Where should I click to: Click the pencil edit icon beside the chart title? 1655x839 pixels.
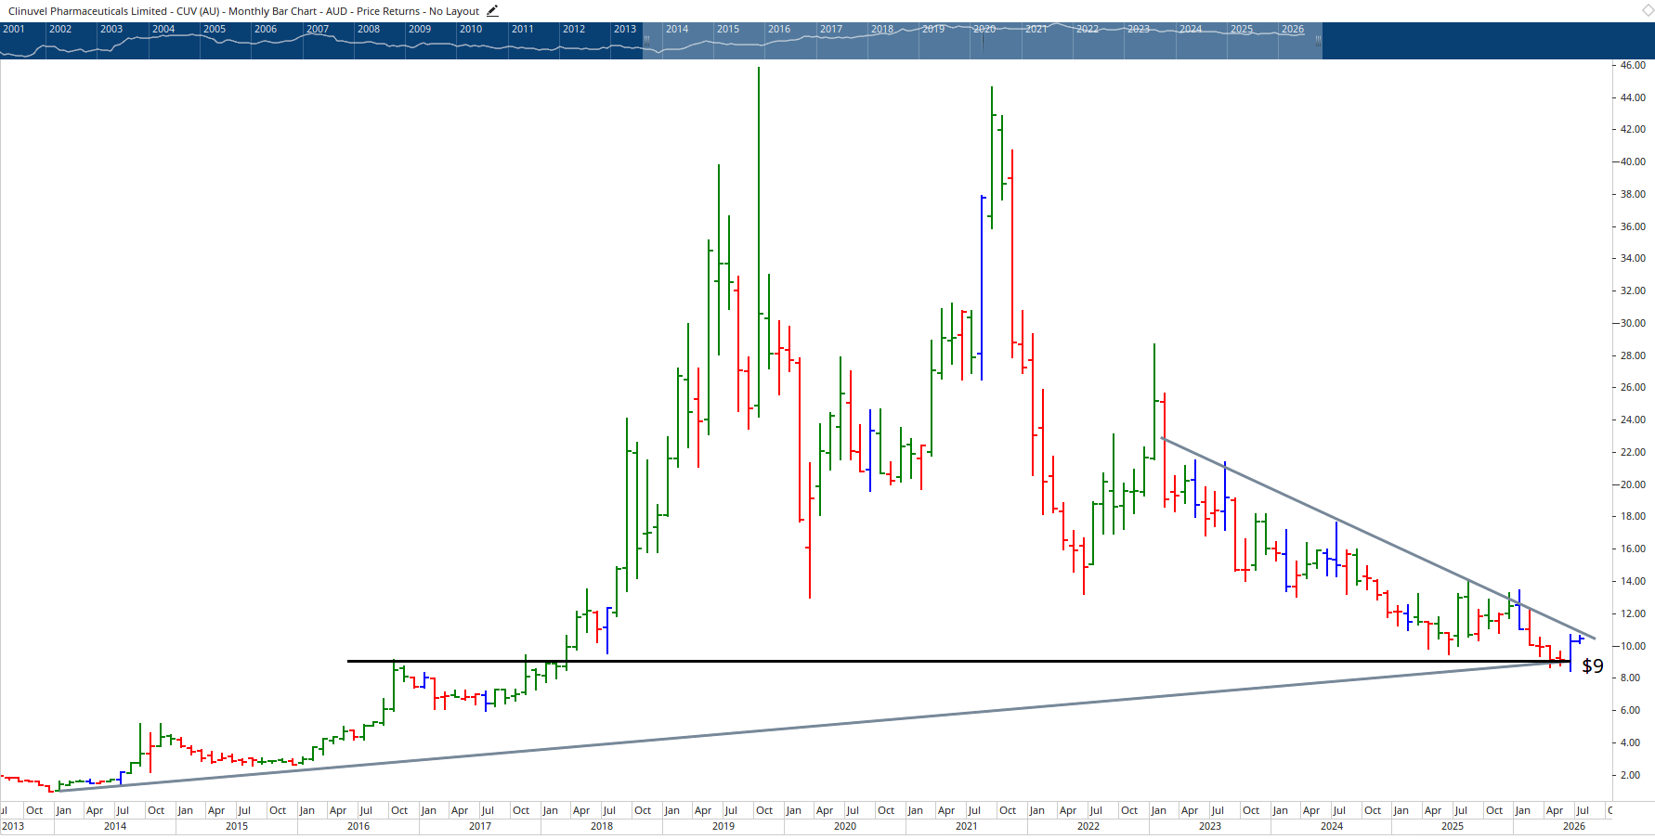pos(492,11)
